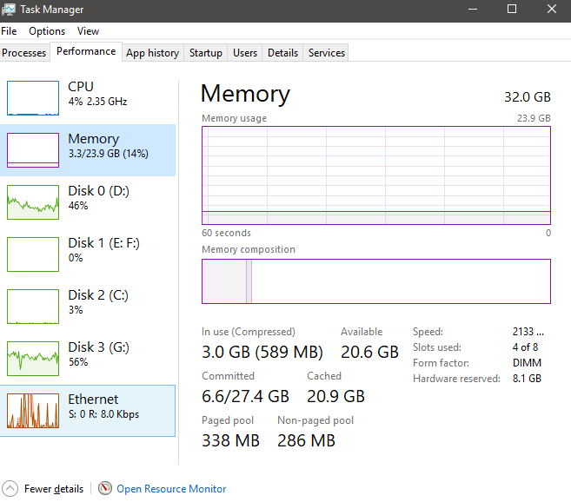Click the Memory composition bar's in-use segment

[224, 281]
